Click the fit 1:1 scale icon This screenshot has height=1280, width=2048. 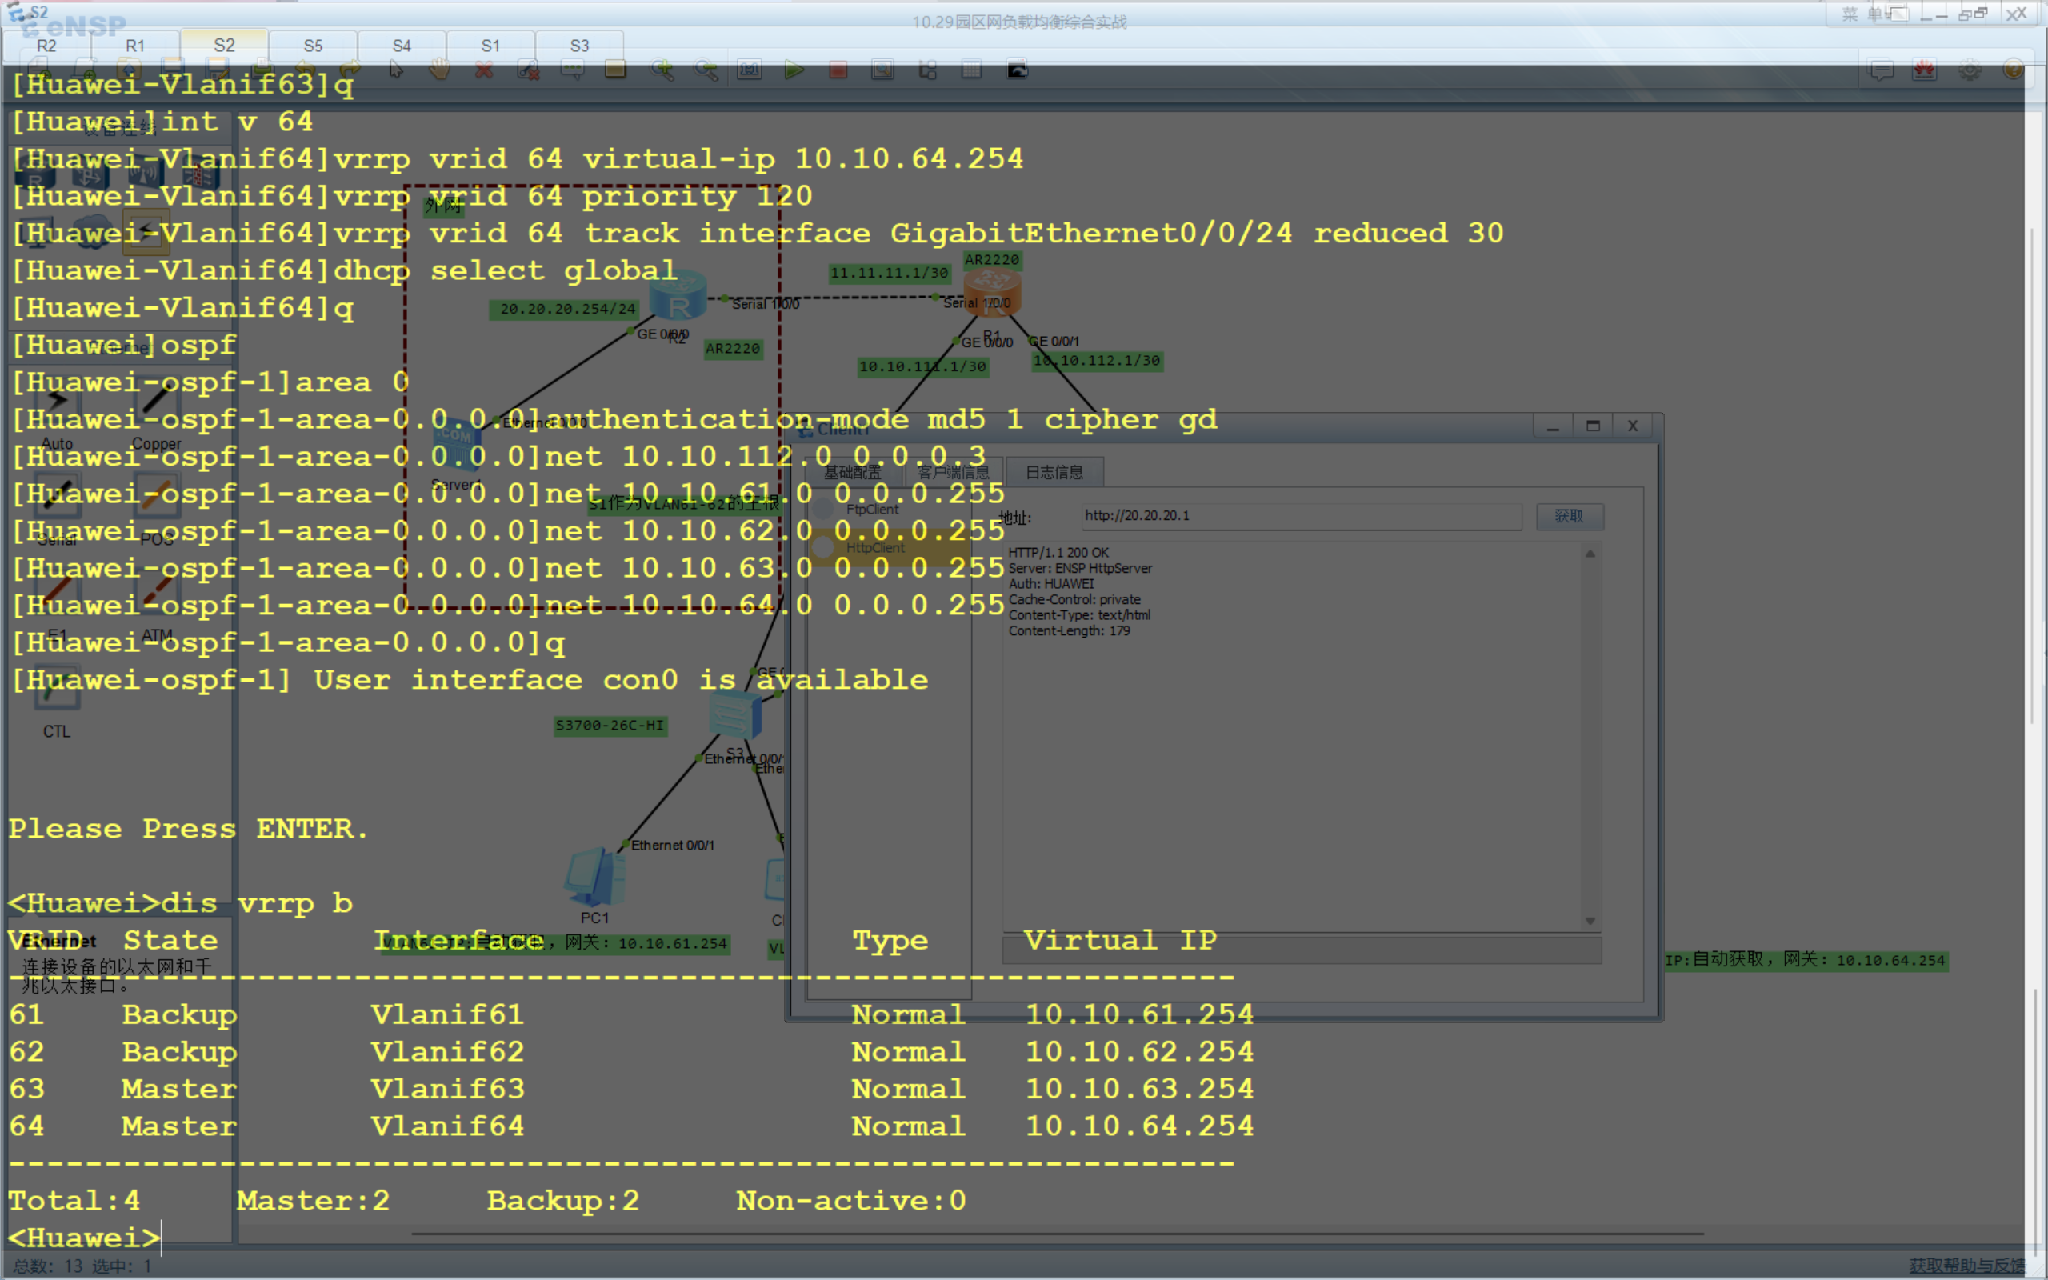click(x=750, y=70)
